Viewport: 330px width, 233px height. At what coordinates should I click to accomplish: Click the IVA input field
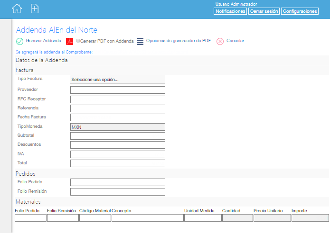coord(118,154)
